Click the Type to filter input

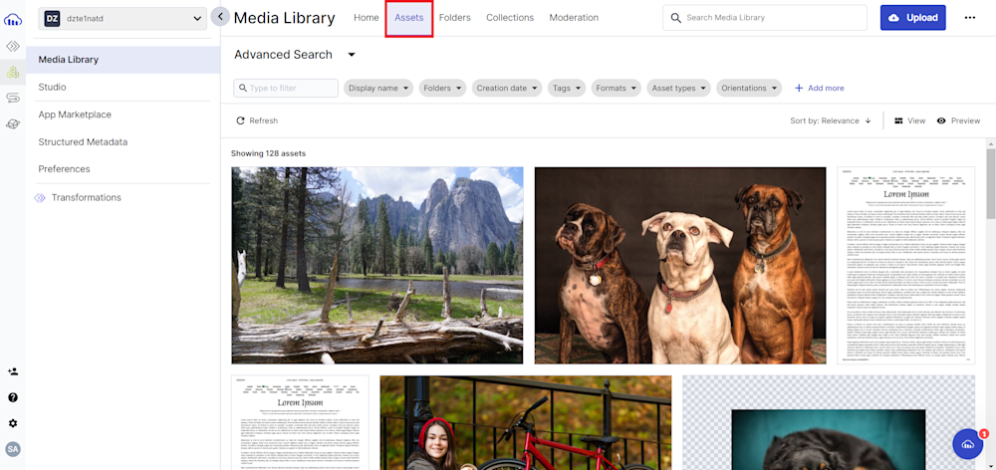click(x=286, y=89)
